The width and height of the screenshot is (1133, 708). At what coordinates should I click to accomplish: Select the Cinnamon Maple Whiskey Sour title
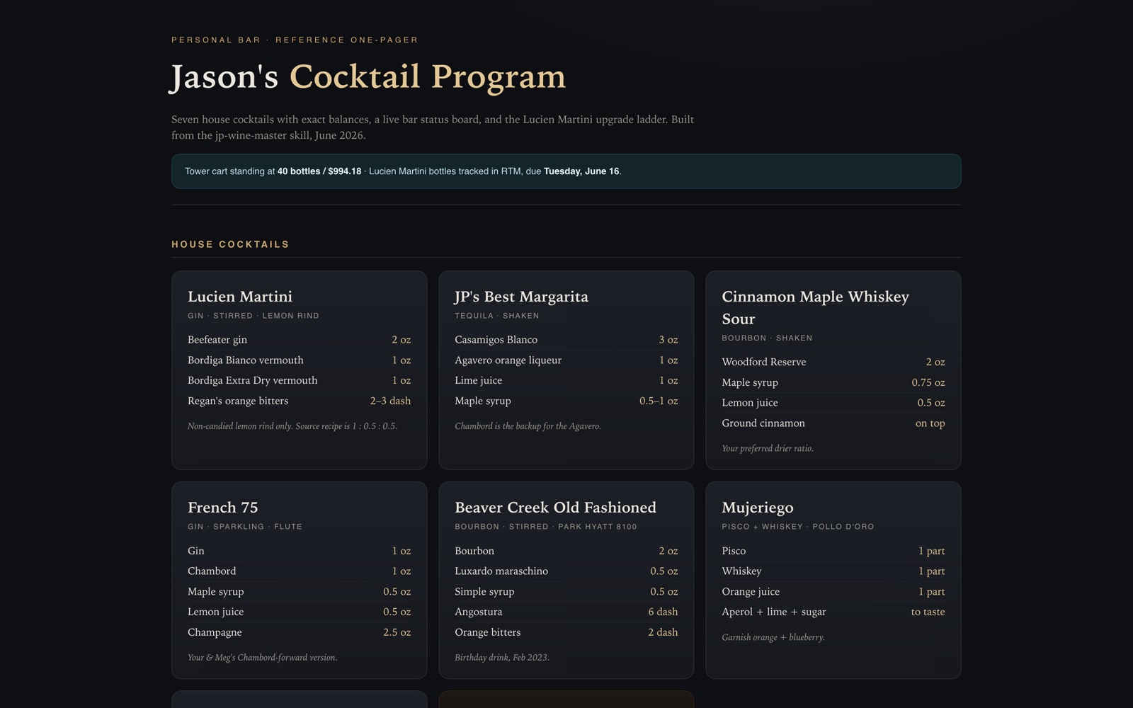coord(815,307)
